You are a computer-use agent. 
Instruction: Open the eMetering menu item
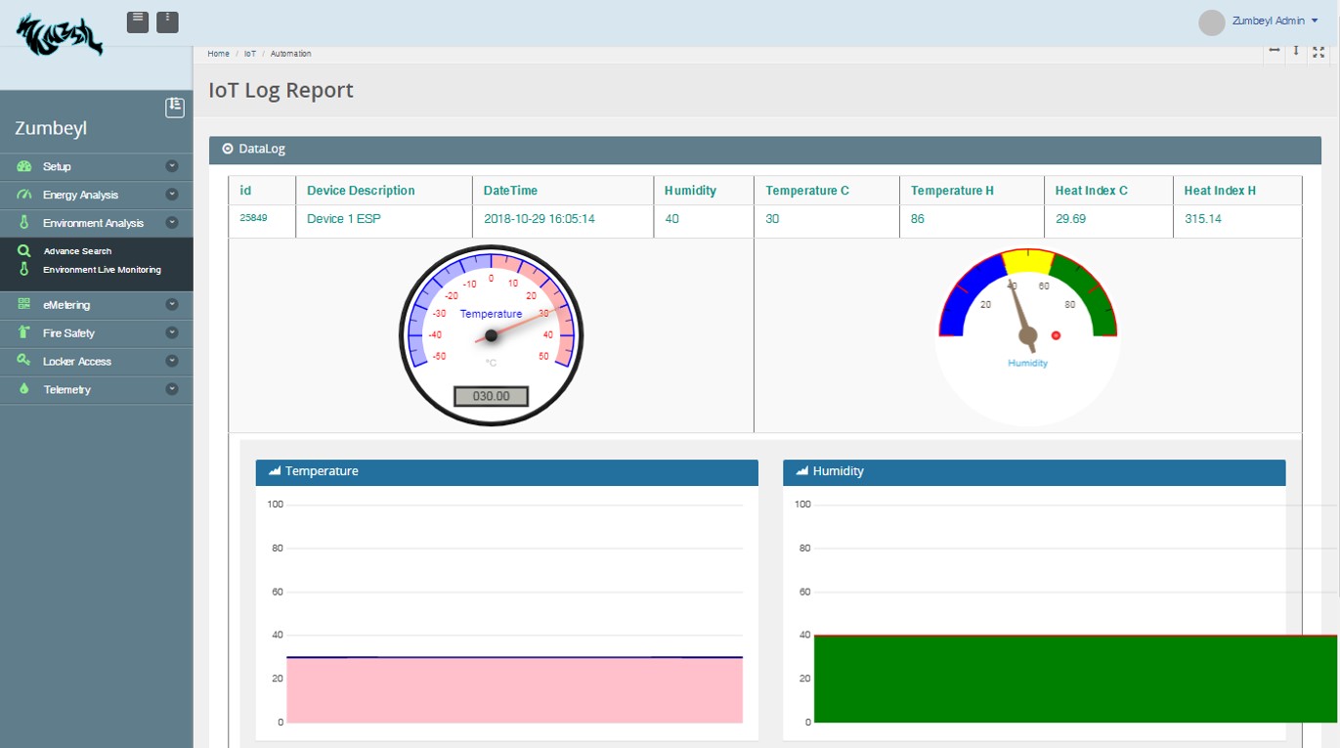pos(66,305)
